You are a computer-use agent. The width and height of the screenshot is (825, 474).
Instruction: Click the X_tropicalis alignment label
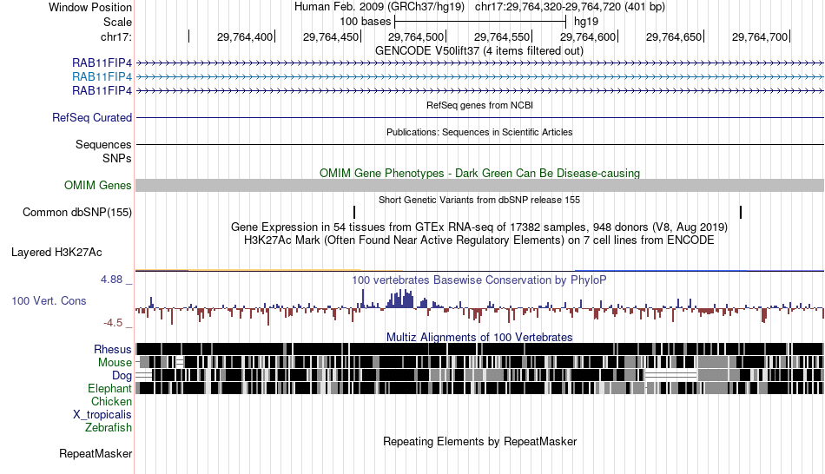click(x=102, y=415)
